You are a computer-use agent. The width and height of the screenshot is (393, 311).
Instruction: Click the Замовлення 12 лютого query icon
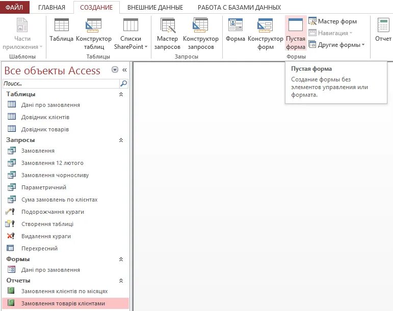[x=12, y=162]
